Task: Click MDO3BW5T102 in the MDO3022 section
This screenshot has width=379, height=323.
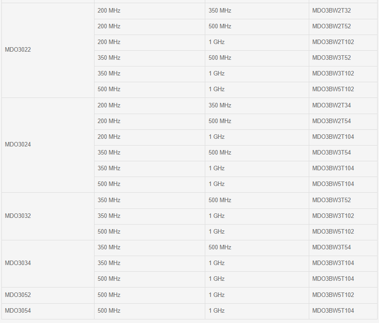Action: point(333,89)
